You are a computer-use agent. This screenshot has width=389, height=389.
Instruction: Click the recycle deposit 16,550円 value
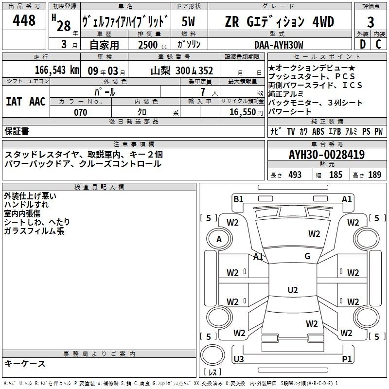(x=247, y=112)
